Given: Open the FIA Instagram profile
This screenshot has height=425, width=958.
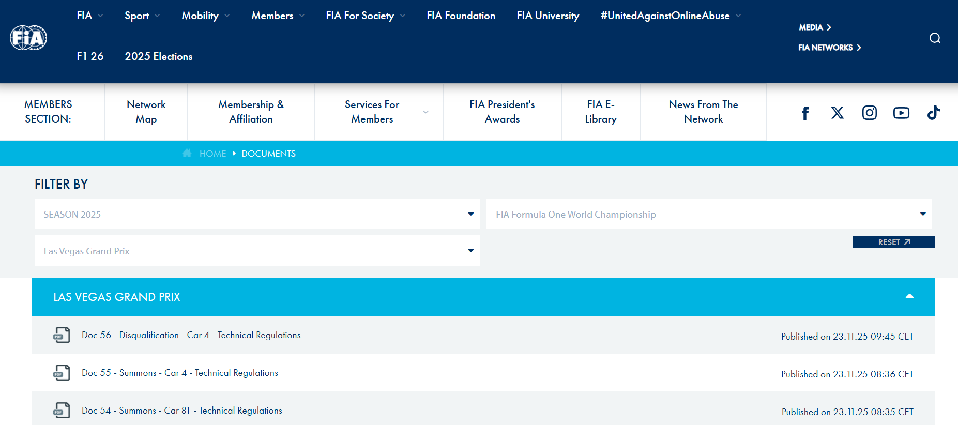Looking at the screenshot, I should coord(870,113).
